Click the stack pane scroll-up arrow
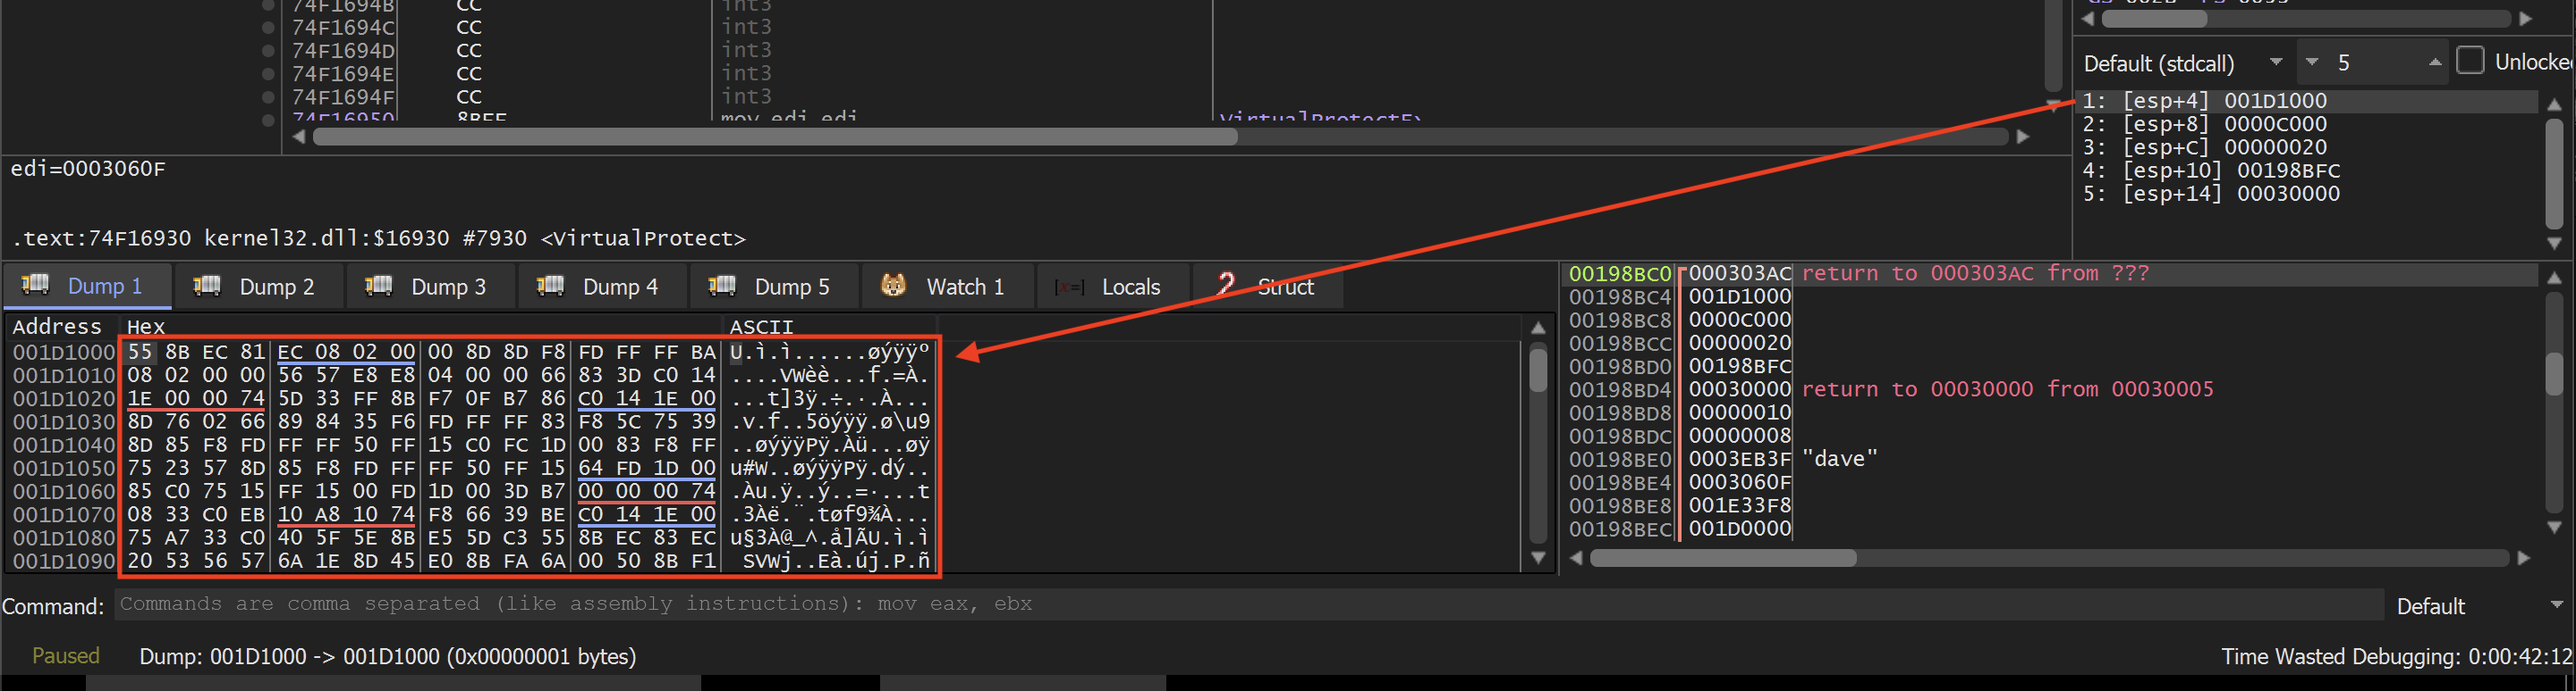 pos(2554,277)
